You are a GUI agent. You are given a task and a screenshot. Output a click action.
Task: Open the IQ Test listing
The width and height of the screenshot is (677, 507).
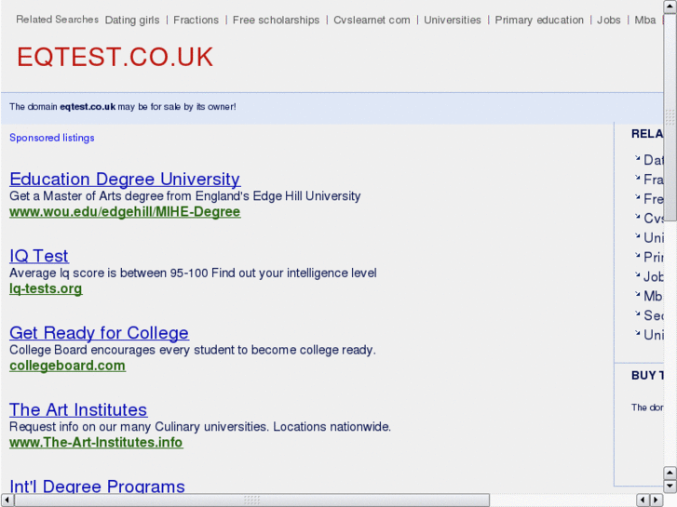coord(39,256)
